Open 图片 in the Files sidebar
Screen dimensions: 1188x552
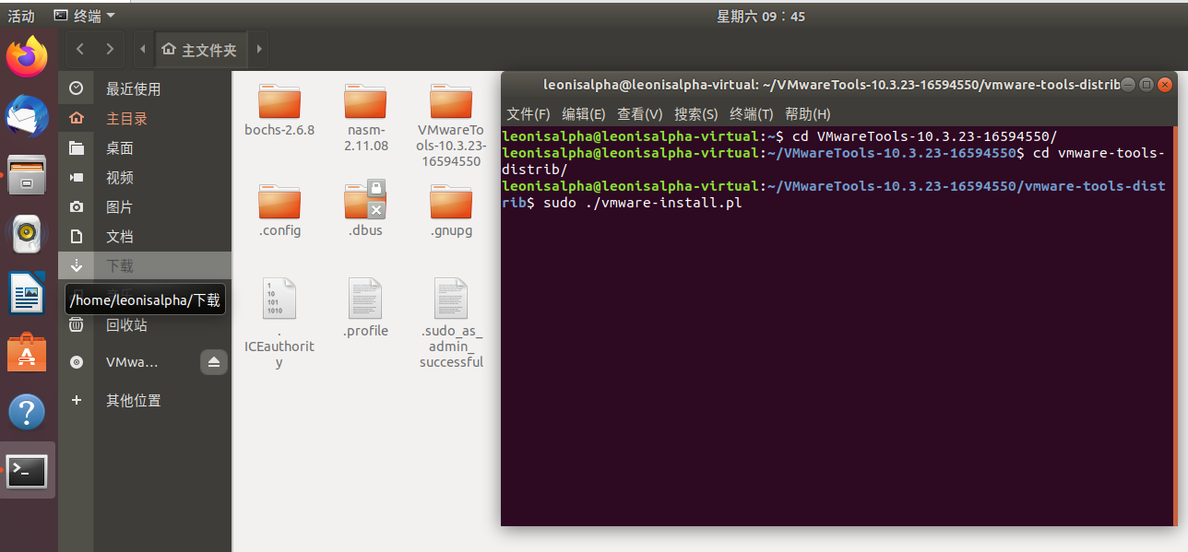click(145, 206)
